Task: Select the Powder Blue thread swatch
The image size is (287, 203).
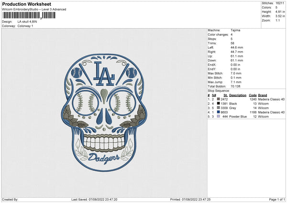Action: click(218, 117)
